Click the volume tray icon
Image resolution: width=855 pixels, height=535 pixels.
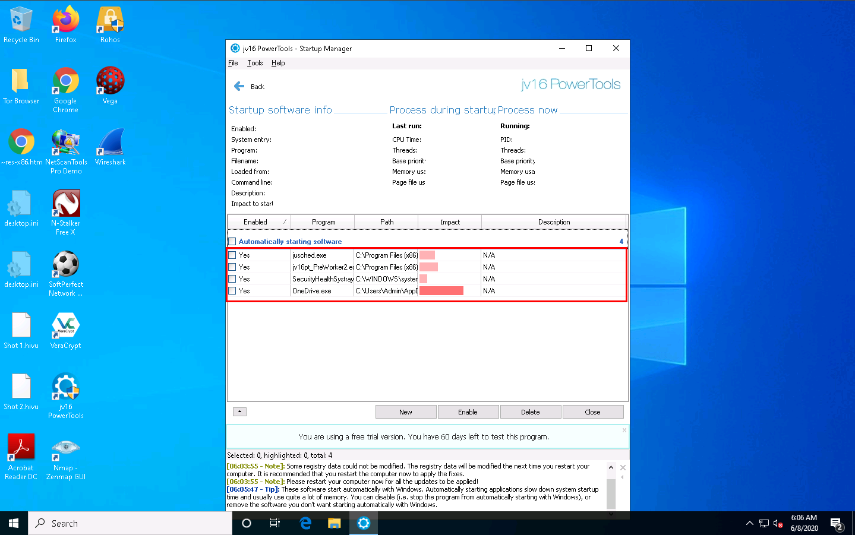click(778, 523)
